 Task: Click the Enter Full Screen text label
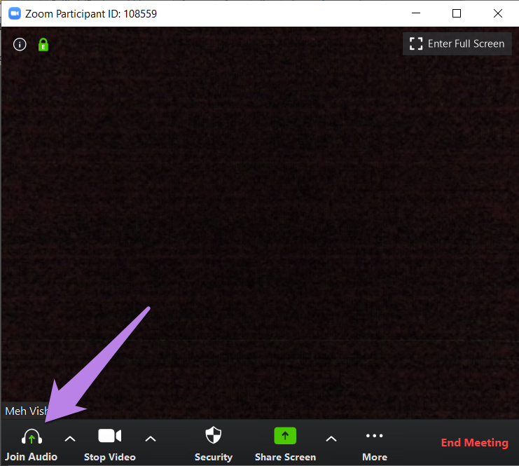[x=466, y=44]
